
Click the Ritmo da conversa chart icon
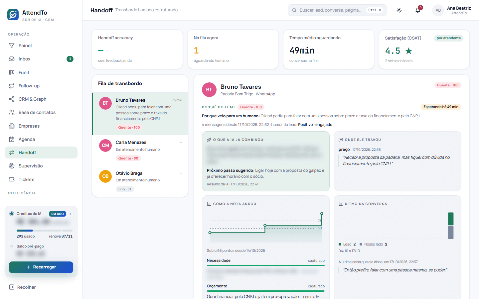[341, 204]
